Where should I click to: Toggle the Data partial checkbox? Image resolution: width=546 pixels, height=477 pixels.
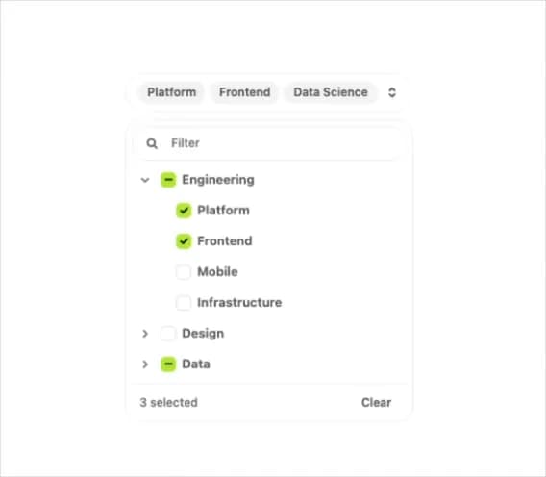(x=168, y=364)
